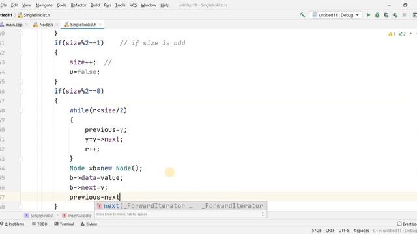This screenshot has width=417, height=234.
Task: Click the C++: untitled11 | Debug status entry
Action: pyautogui.click(x=395, y=231)
